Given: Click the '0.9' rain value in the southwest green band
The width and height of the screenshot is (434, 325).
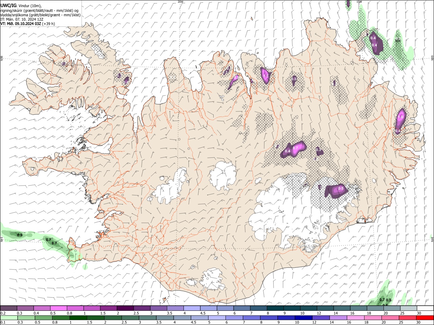Looking at the screenshot, I should [x=20, y=235].
